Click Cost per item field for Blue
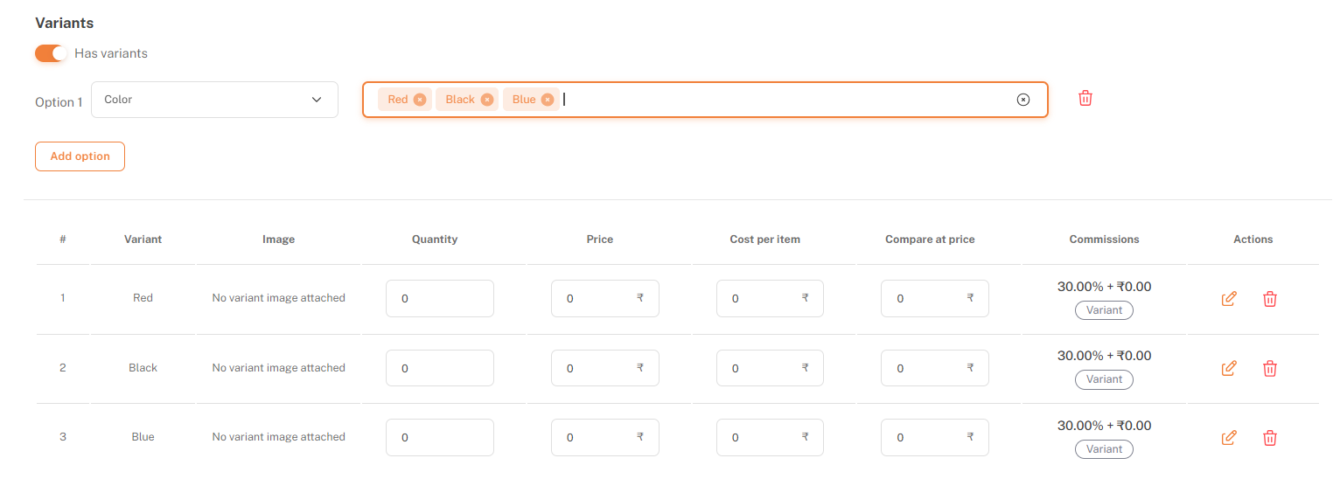The height and width of the screenshot is (479, 1340). (x=770, y=437)
